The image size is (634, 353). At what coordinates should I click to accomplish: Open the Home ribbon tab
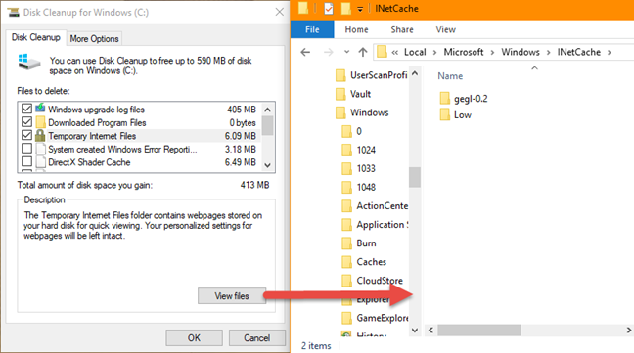pyautogui.click(x=356, y=29)
